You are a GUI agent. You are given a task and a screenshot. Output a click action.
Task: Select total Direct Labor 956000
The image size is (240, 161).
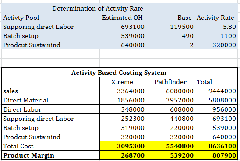click(x=224, y=109)
